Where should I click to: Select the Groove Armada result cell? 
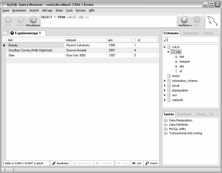[85, 50]
